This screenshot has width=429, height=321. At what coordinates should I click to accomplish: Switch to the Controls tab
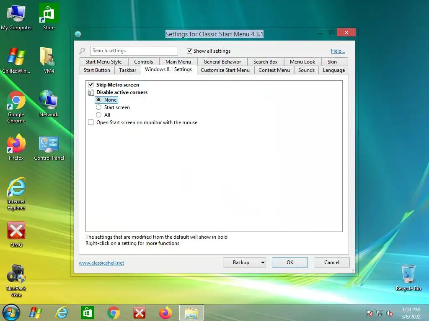tap(143, 62)
